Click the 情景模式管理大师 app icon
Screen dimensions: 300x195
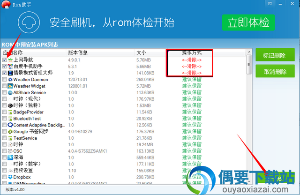[x=10, y=73]
